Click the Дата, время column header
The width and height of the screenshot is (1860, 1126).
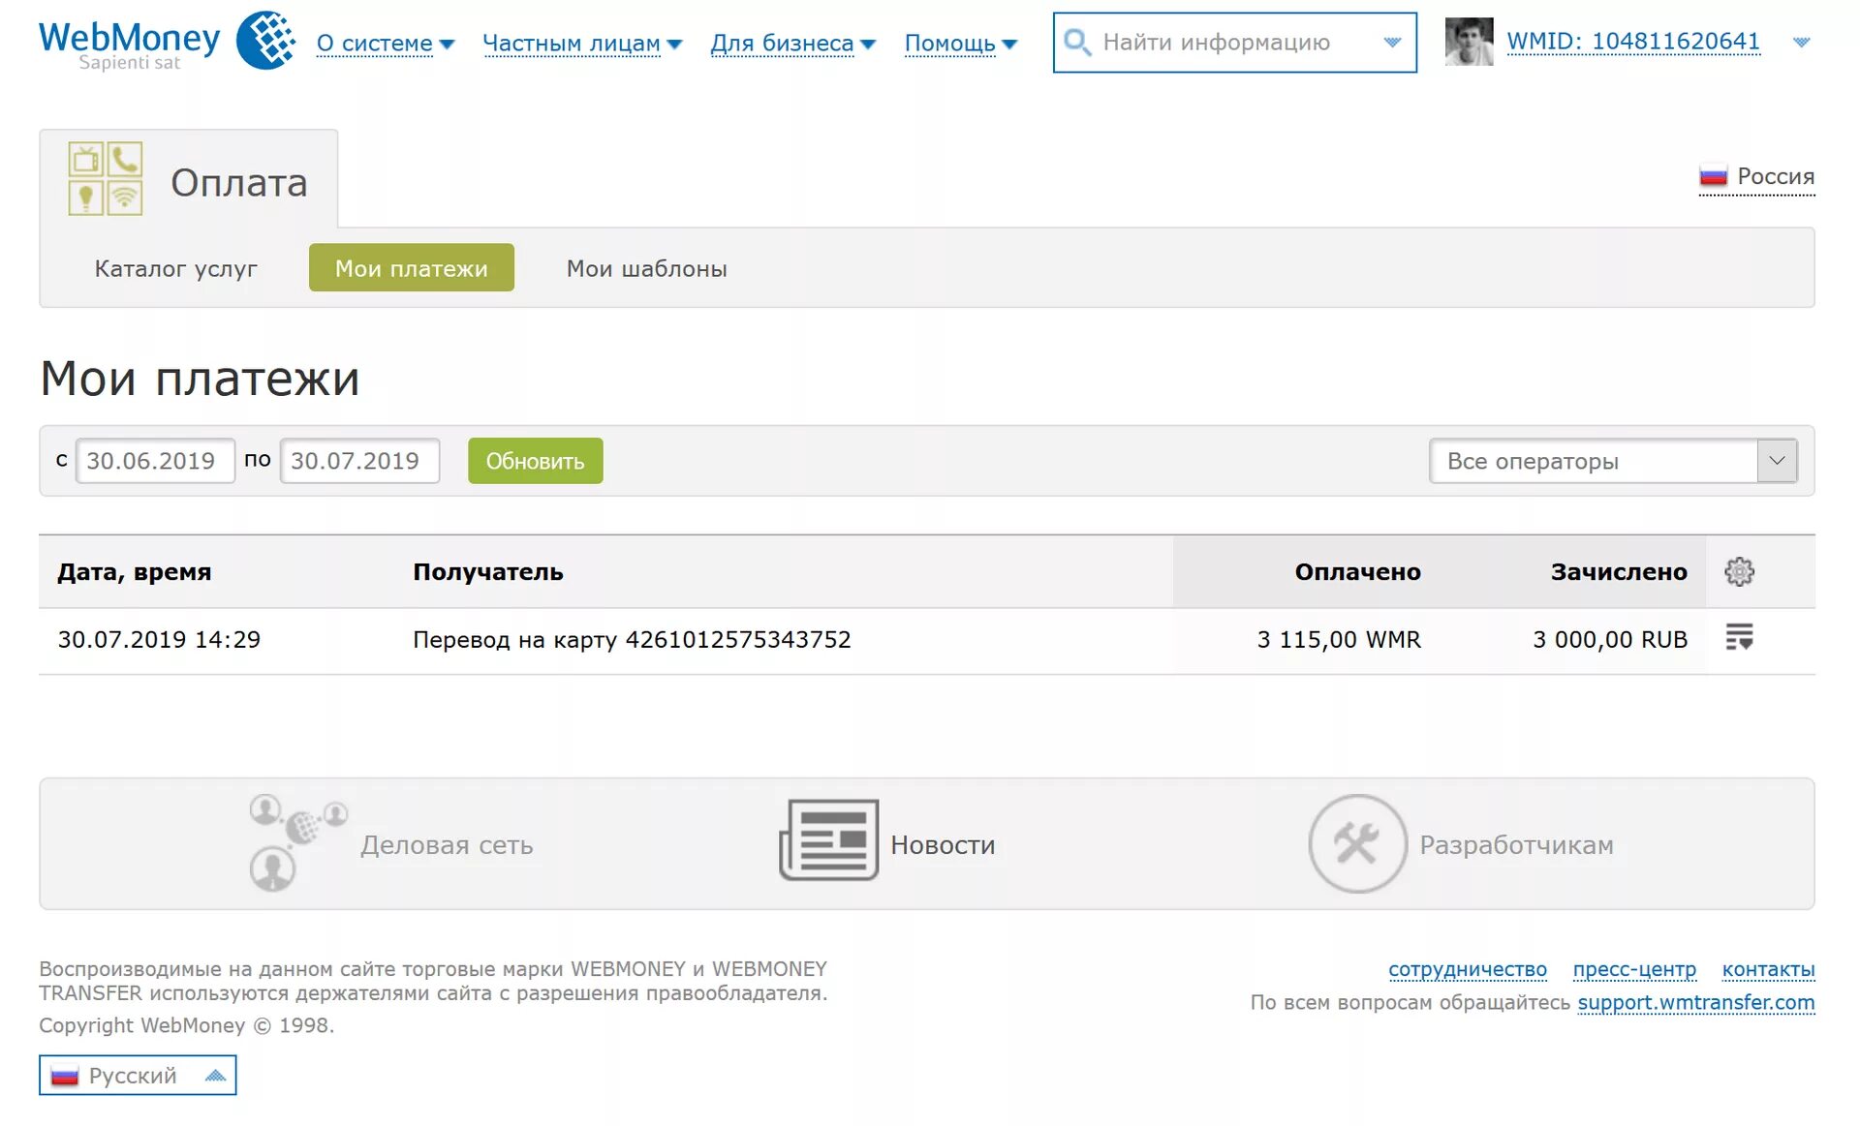[134, 572]
